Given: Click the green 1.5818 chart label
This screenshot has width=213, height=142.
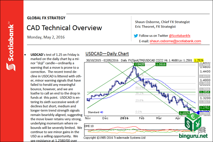Looking at the screenshot, I should tap(161, 64).
